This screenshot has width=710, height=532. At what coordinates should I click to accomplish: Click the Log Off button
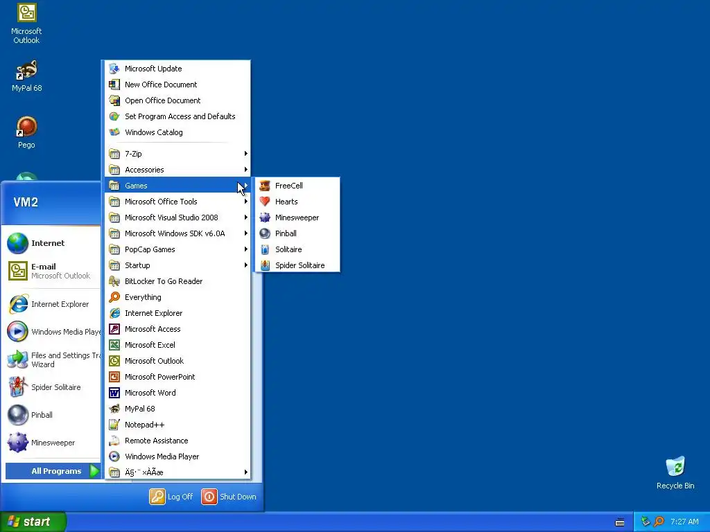[x=171, y=497]
